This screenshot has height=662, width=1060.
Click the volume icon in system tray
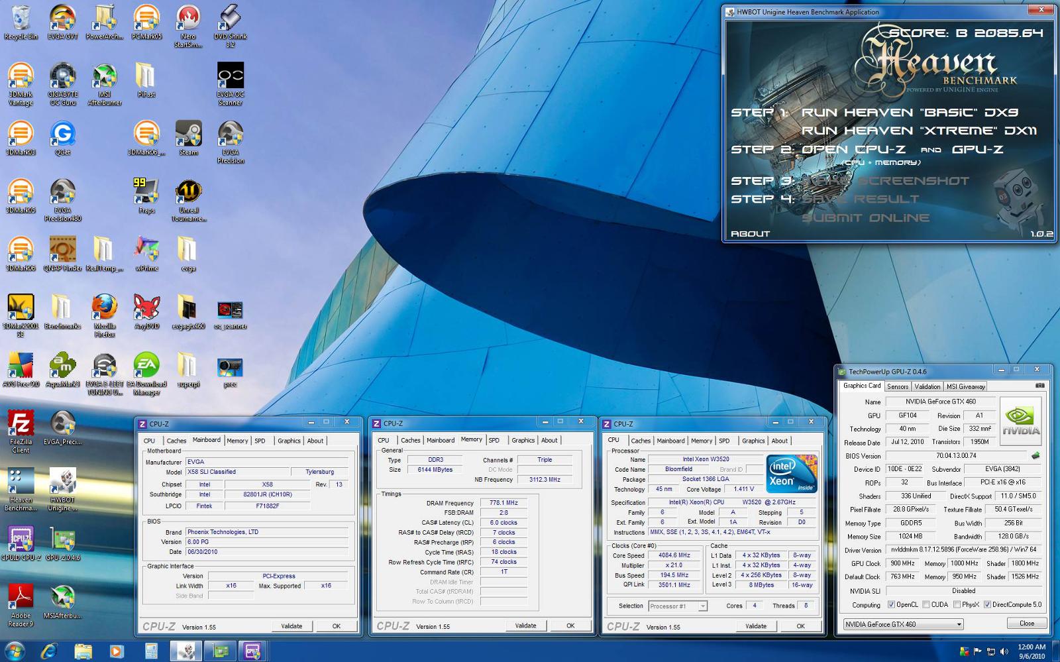click(x=1004, y=651)
